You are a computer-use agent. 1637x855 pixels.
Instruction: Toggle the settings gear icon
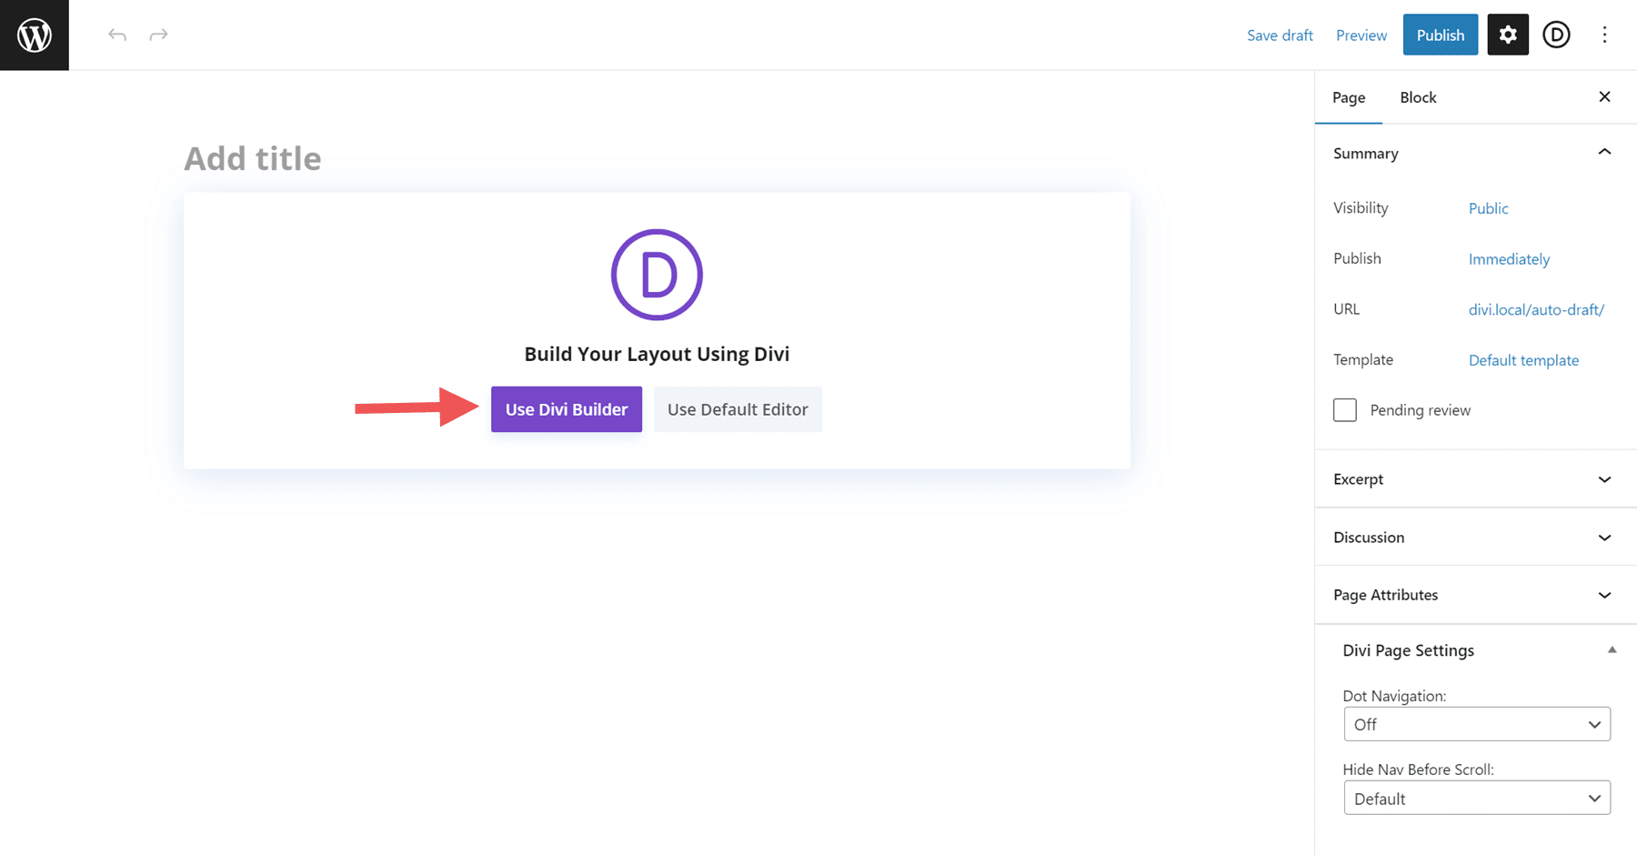coord(1507,35)
